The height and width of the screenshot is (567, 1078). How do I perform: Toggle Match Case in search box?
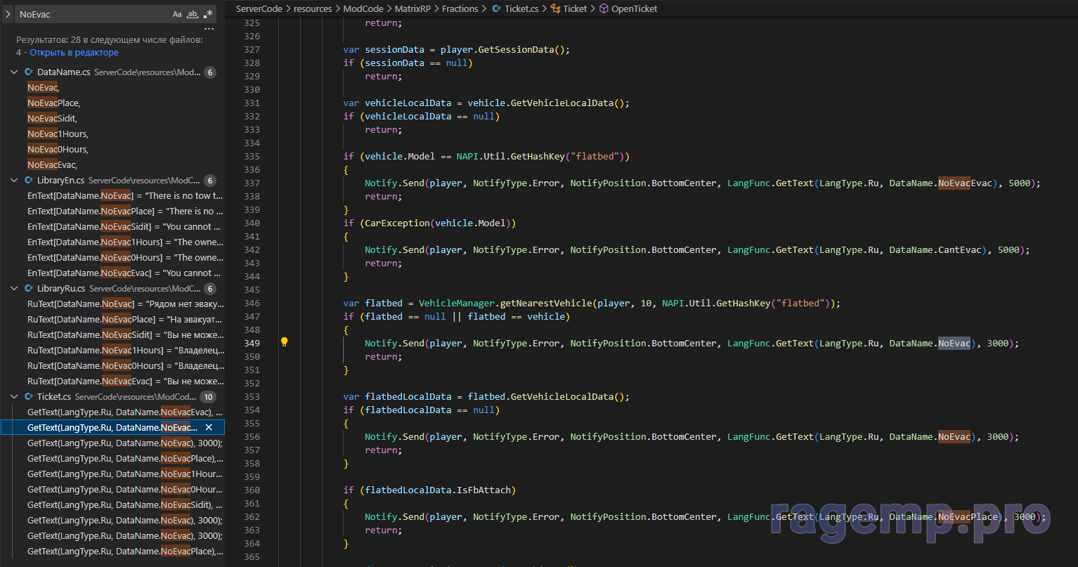coord(177,14)
